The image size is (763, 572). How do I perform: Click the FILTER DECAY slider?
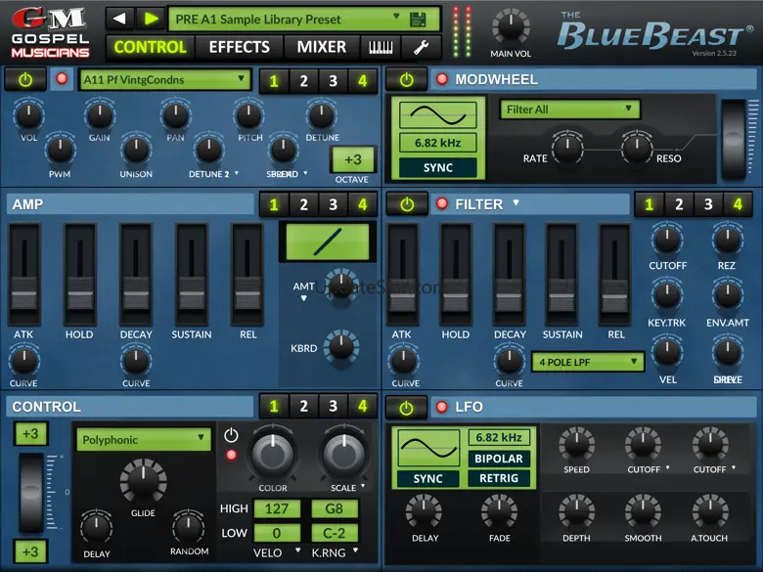[509, 274]
